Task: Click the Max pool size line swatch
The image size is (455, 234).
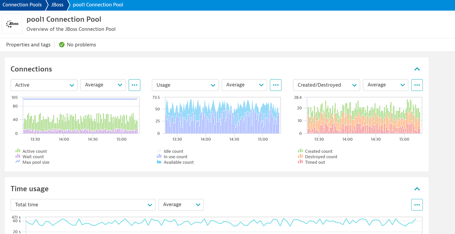Action: click(18, 161)
